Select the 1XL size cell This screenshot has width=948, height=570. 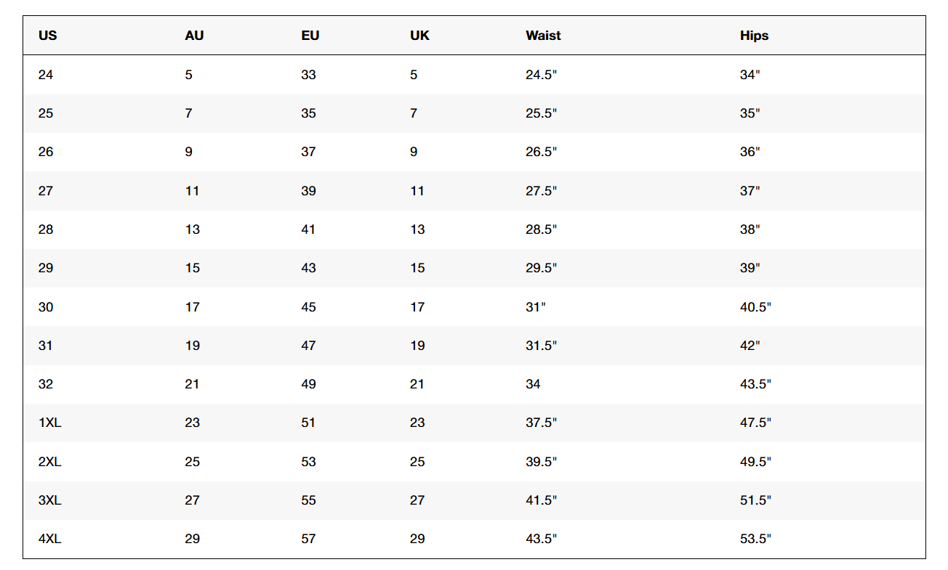coord(49,423)
